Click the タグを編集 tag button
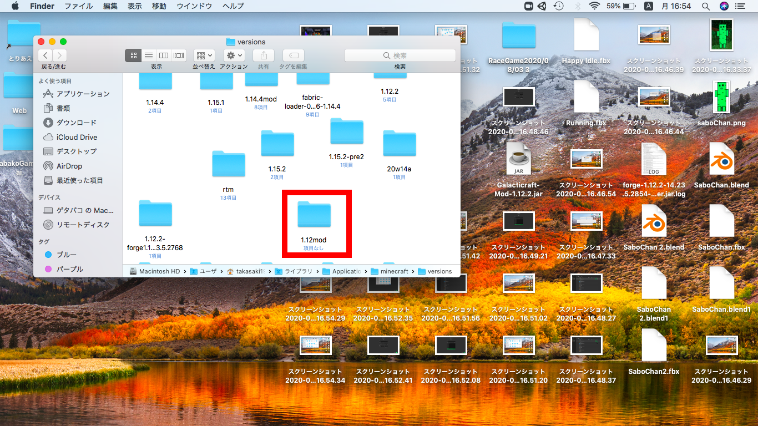 [294, 55]
